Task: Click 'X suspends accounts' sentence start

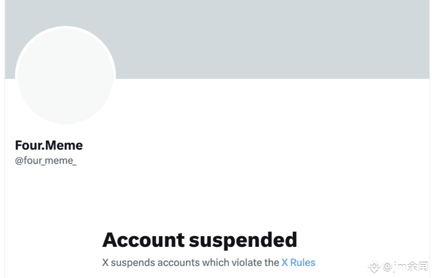Action: tap(151, 262)
